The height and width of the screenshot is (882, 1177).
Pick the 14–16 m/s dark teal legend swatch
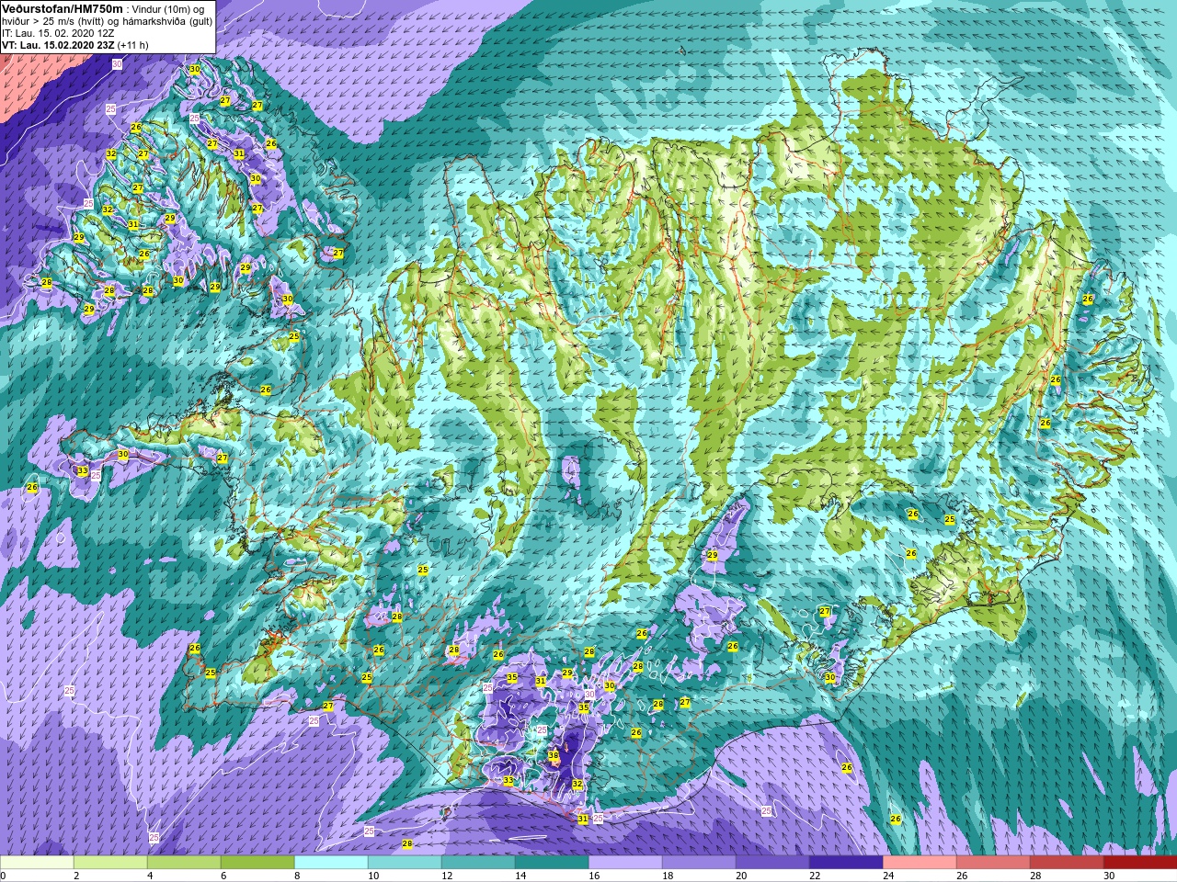(552, 863)
